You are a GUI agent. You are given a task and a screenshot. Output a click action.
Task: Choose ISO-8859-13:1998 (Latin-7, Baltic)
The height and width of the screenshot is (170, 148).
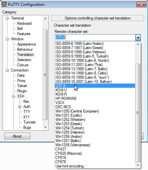coord(95,69)
